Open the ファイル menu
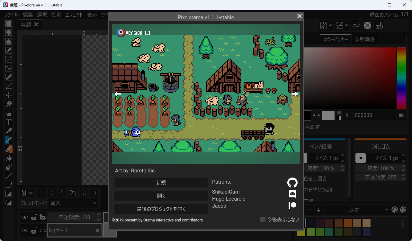This screenshot has height=241, width=412. coord(11,15)
